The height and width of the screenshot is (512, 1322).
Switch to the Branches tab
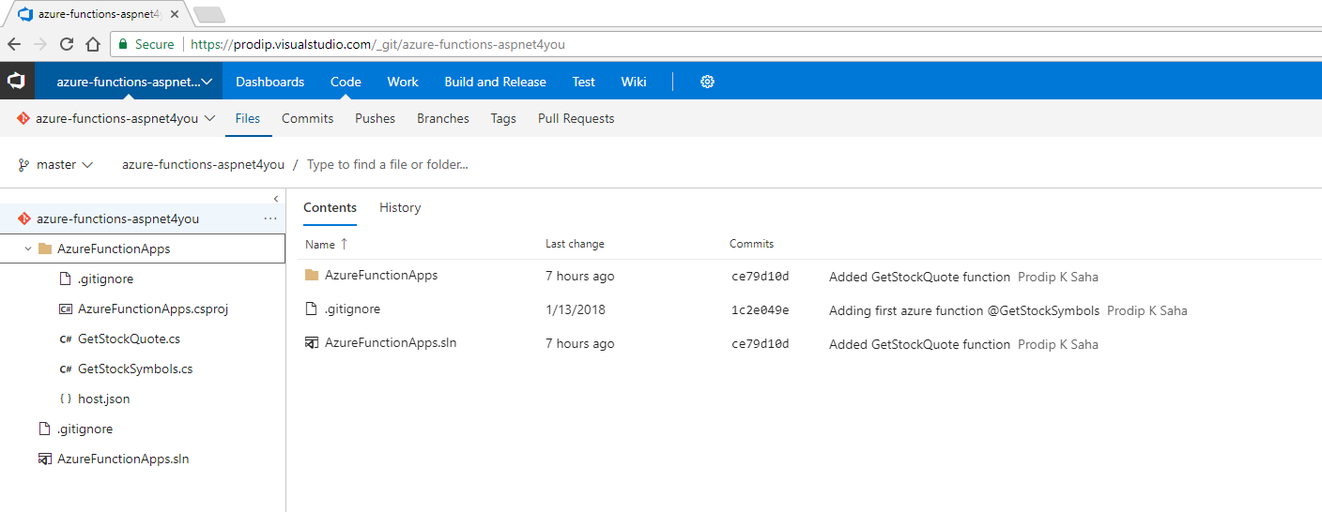pos(443,118)
